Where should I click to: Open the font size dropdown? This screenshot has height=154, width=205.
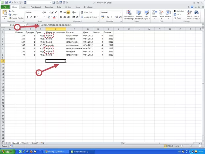(49, 12)
